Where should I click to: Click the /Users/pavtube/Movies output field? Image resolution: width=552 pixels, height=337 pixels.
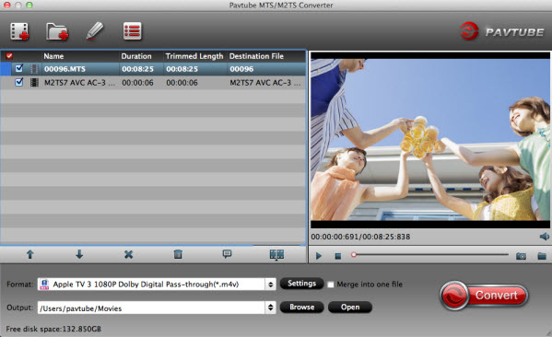pos(152,308)
